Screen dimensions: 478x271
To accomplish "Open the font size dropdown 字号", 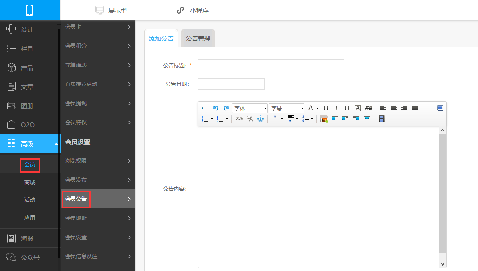I will coord(287,108).
